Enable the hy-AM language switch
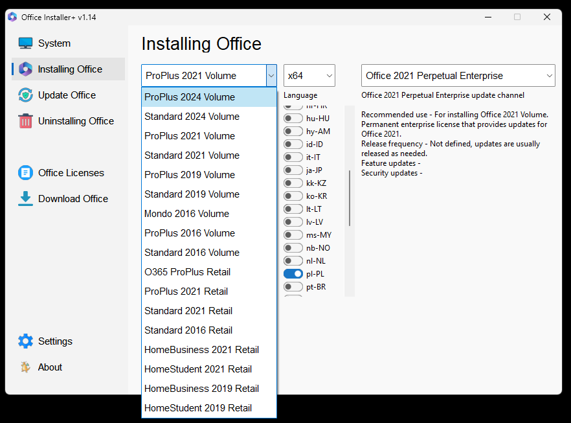Image resolution: width=571 pixels, height=423 pixels. (x=293, y=131)
